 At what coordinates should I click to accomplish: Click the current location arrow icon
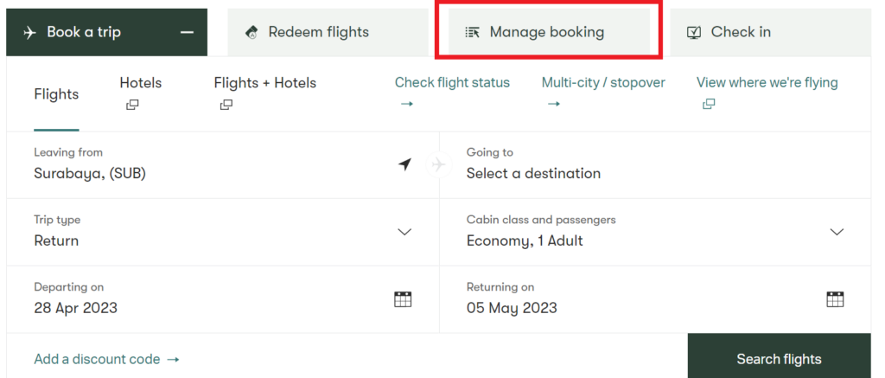point(404,164)
